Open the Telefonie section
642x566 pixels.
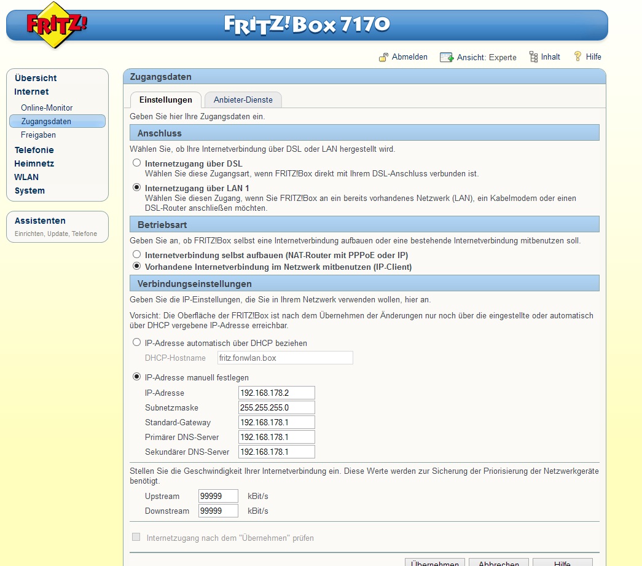pyautogui.click(x=34, y=150)
